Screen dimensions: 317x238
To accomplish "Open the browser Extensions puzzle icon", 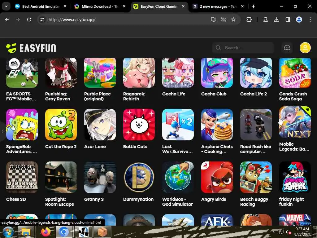I will (x=249, y=20).
